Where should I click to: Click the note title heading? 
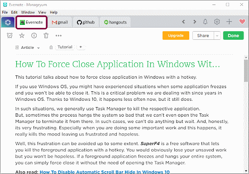(x=118, y=64)
